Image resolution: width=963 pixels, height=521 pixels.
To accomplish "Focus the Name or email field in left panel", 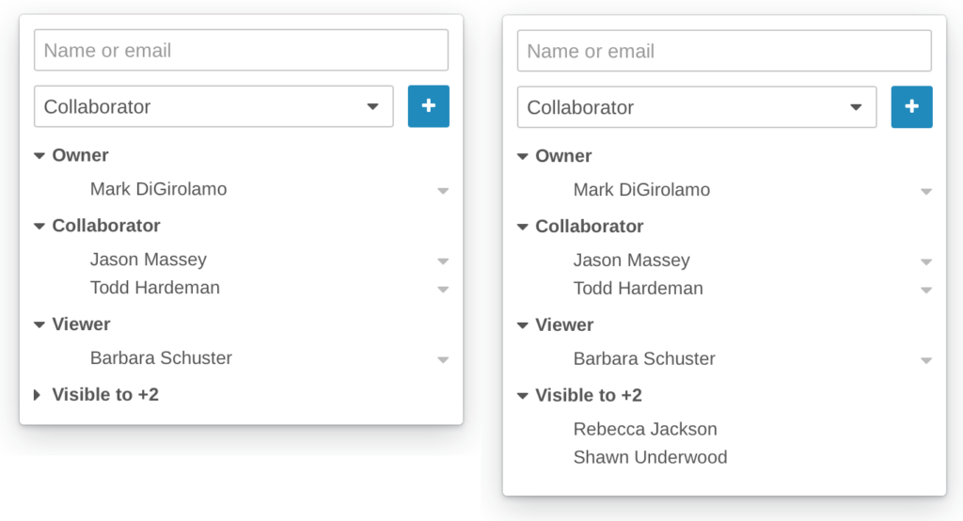I will (x=241, y=51).
